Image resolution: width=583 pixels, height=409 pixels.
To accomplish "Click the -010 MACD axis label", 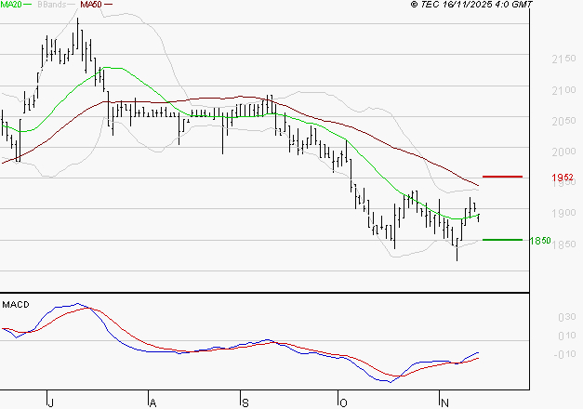I will (x=564, y=354).
